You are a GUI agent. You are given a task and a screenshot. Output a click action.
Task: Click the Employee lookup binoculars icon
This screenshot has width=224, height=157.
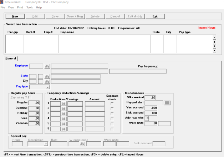46,66
